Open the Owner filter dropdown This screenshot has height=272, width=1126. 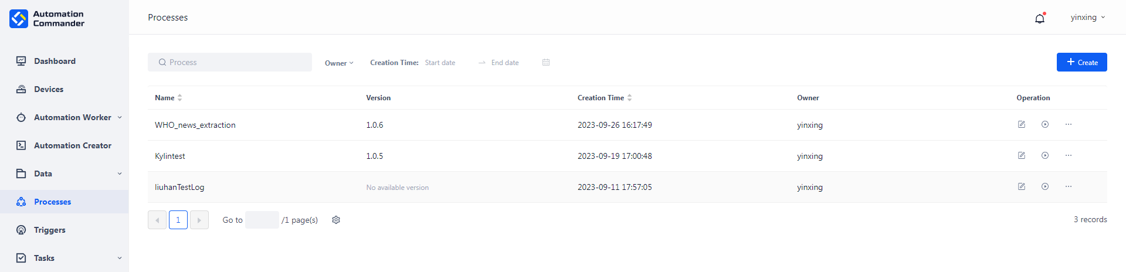(x=339, y=63)
